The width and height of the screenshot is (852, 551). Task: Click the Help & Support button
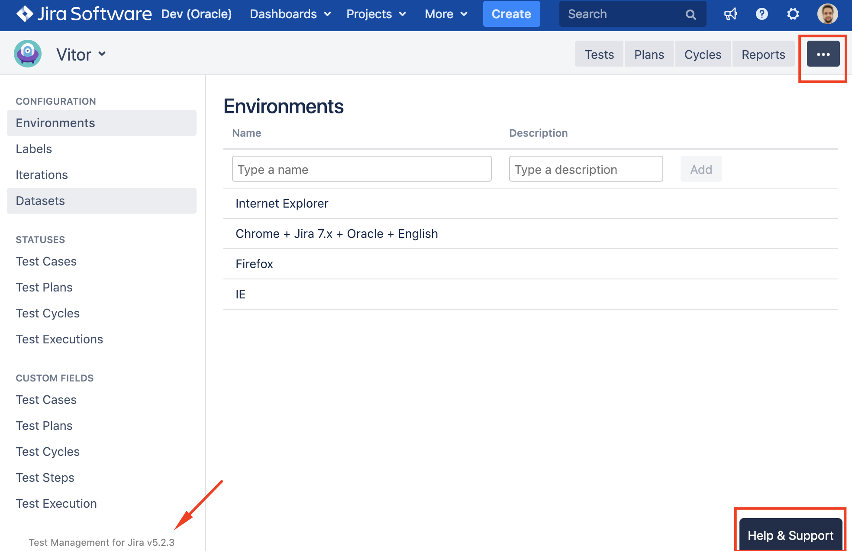point(790,535)
